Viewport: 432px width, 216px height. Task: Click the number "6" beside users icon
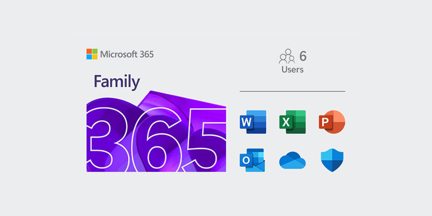[x=303, y=56]
